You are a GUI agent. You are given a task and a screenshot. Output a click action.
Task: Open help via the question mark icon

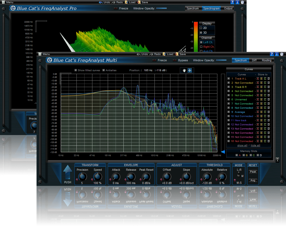pyautogui.click(x=272, y=54)
